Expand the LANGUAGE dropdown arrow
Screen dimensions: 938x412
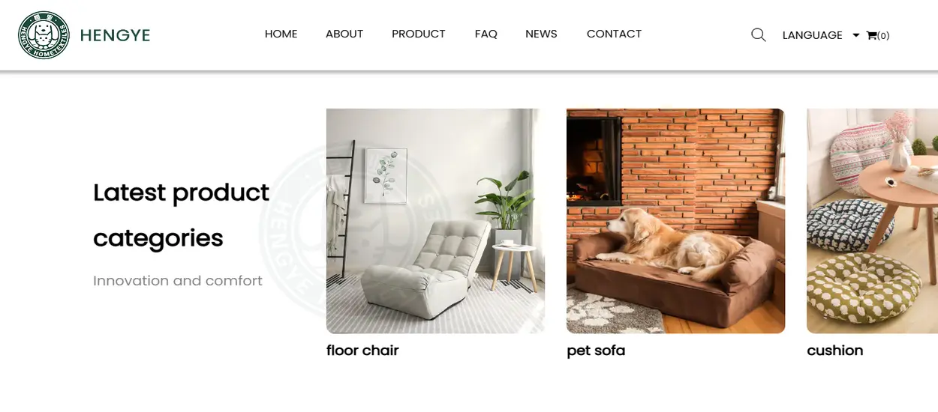(x=855, y=35)
